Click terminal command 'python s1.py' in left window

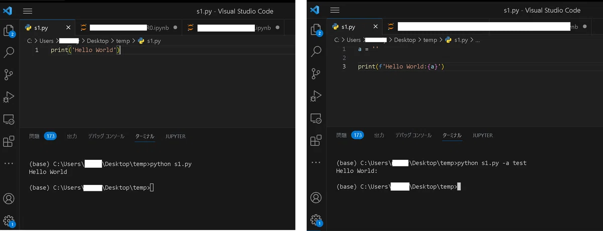(171, 164)
